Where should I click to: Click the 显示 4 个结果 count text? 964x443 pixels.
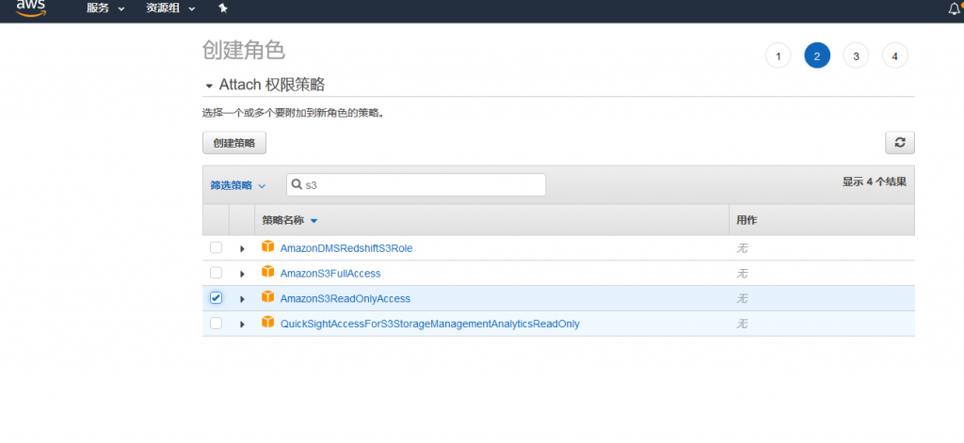coord(874,182)
